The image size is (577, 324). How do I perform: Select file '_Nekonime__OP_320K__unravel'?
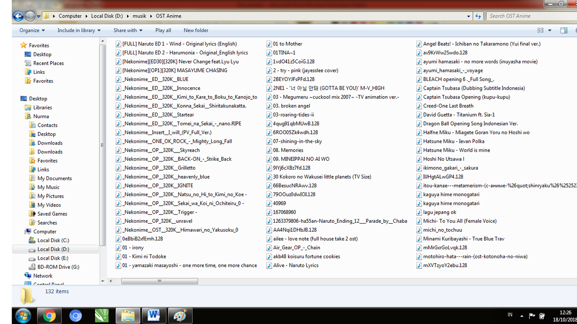tap(157, 221)
